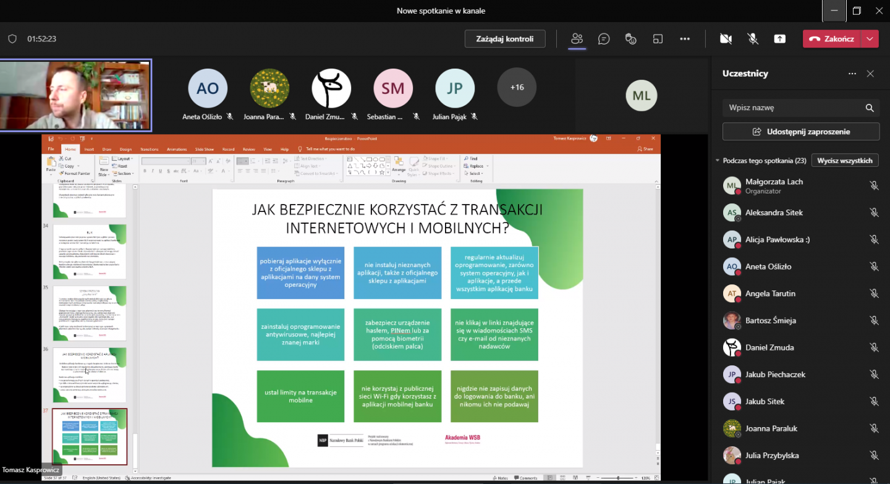Click the +16 more participants bubble
890x484 pixels.
pyautogui.click(x=517, y=87)
